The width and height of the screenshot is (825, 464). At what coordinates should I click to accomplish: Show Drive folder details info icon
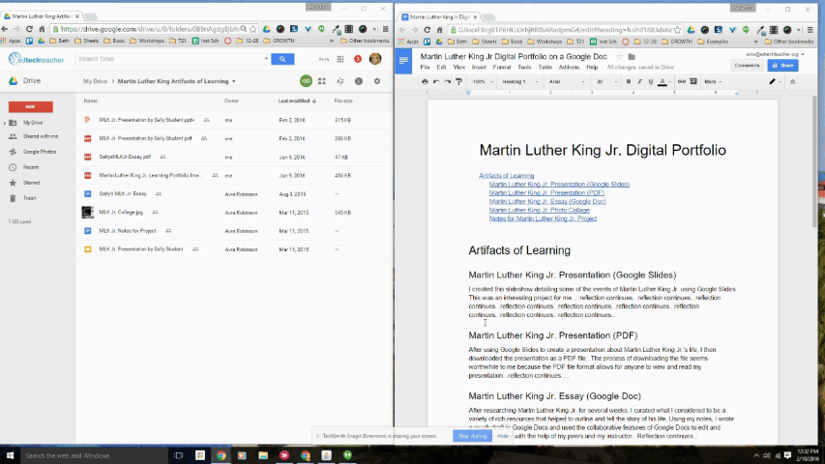[359, 81]
